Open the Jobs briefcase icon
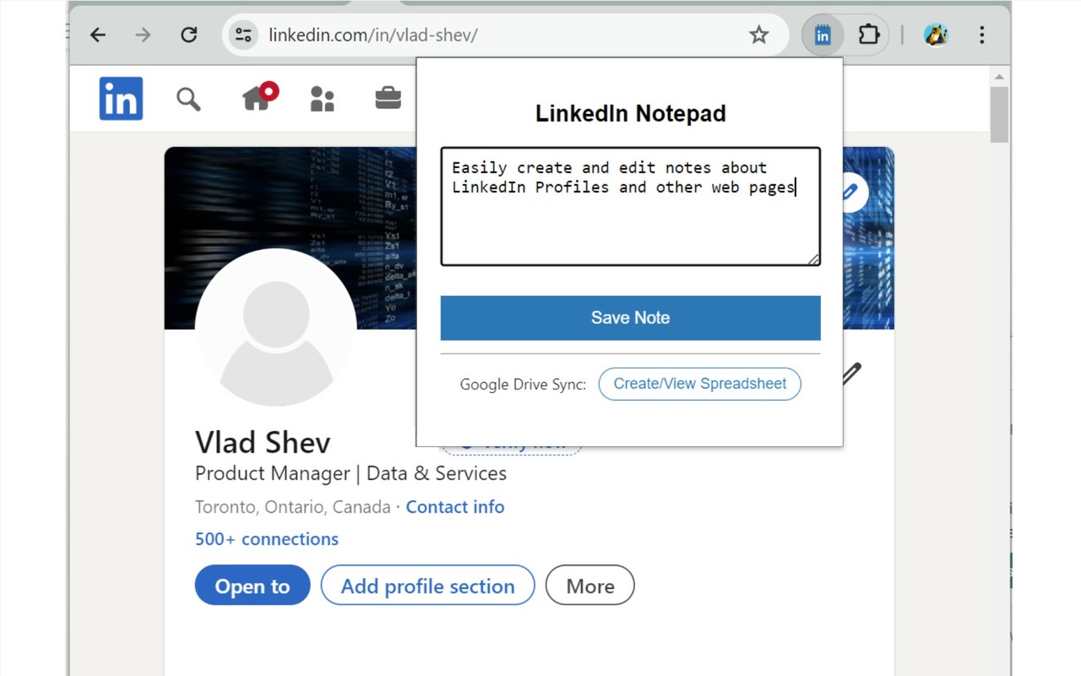This screenshot has width=1081, height=676. [388, 98]
